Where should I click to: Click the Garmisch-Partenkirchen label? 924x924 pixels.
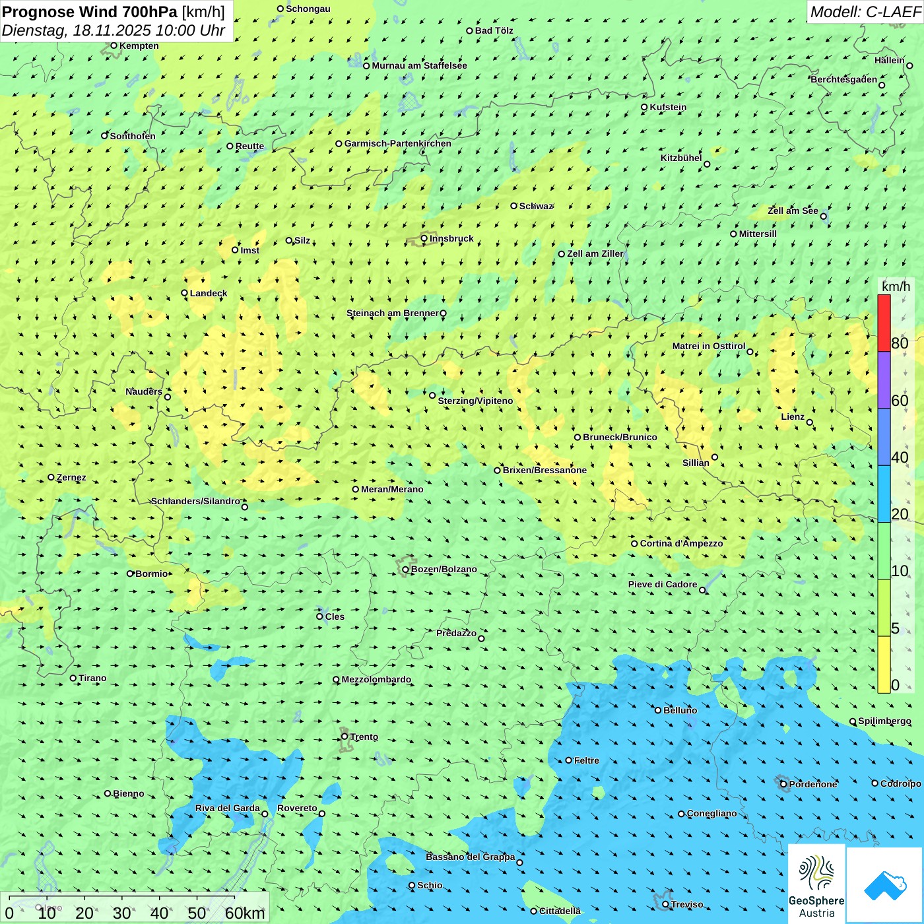[x=398, y=143]
